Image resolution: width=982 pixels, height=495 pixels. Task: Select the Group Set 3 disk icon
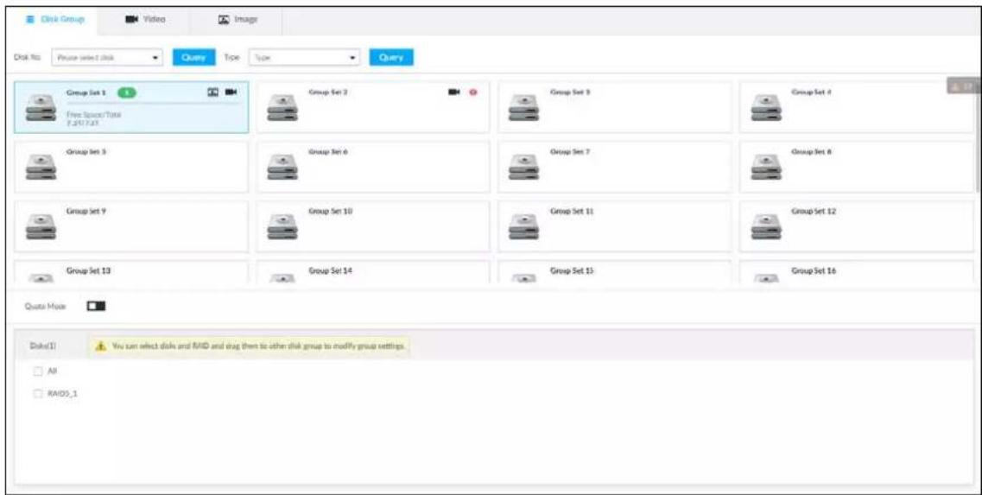(523, 107)
